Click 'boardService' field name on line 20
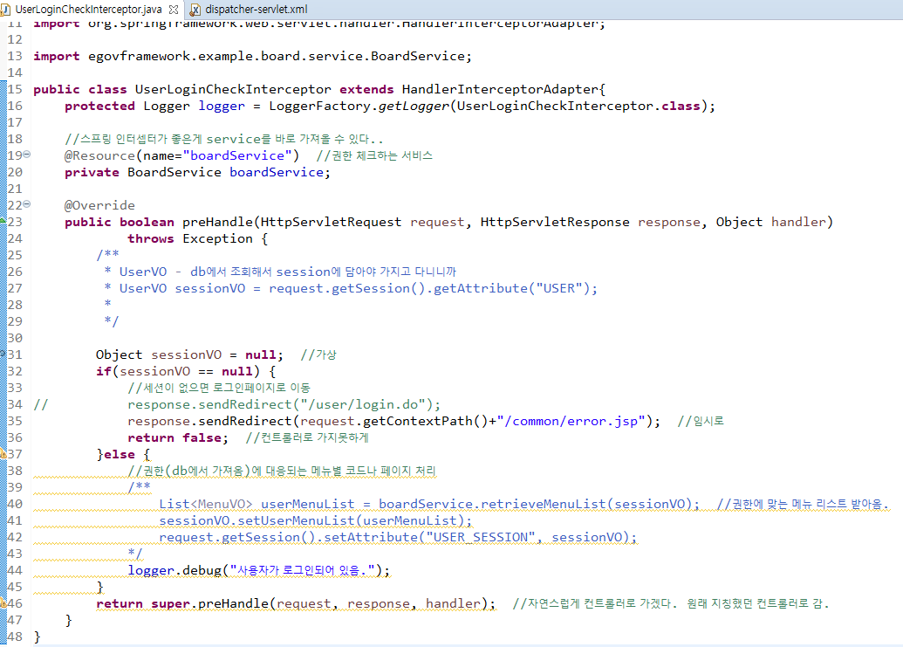The height and width of the screenshot is (647, 903). pos(277,172)
